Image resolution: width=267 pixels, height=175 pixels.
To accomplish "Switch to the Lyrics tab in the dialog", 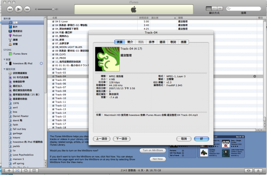I will 173,42.
